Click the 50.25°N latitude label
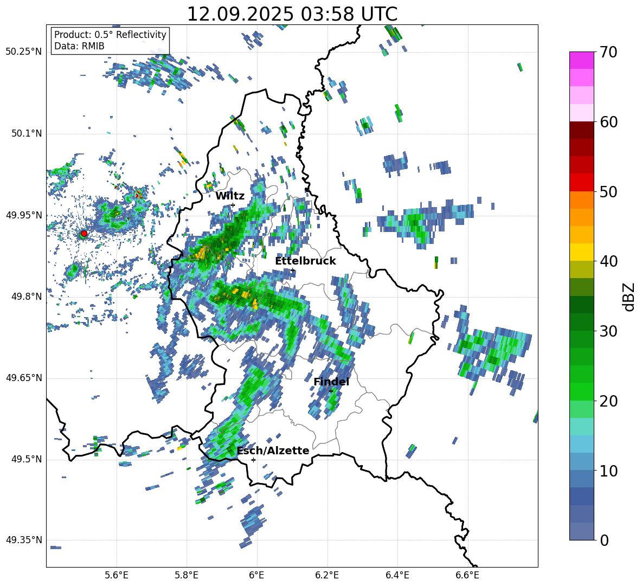The width and height of the screenshot is (642, 586). tap(24, 52)
